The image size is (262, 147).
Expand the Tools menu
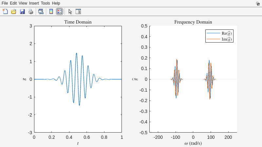click(x=46, y=3)
